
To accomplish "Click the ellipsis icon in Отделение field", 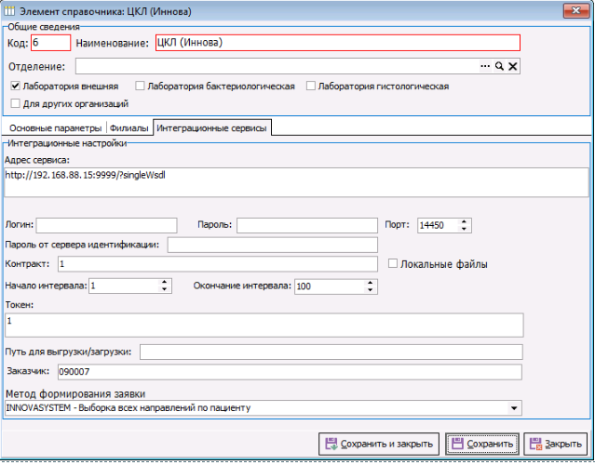I will coord(484,67).
